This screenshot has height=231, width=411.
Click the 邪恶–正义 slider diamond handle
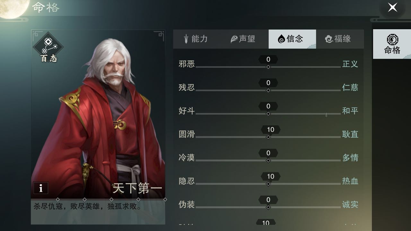268,67
